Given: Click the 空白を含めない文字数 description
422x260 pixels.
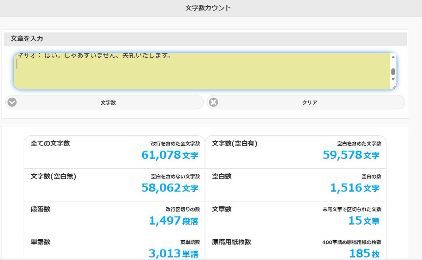Looking at the screenshot, I should 176,176.
